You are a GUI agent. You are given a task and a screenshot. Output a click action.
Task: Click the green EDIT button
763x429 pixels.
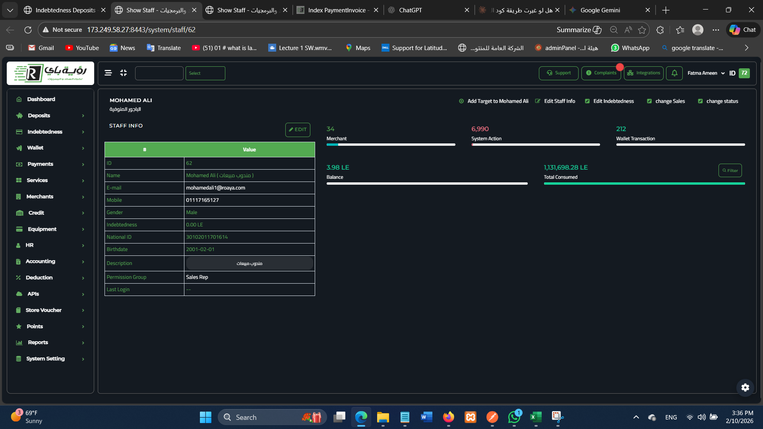(298, 129)
